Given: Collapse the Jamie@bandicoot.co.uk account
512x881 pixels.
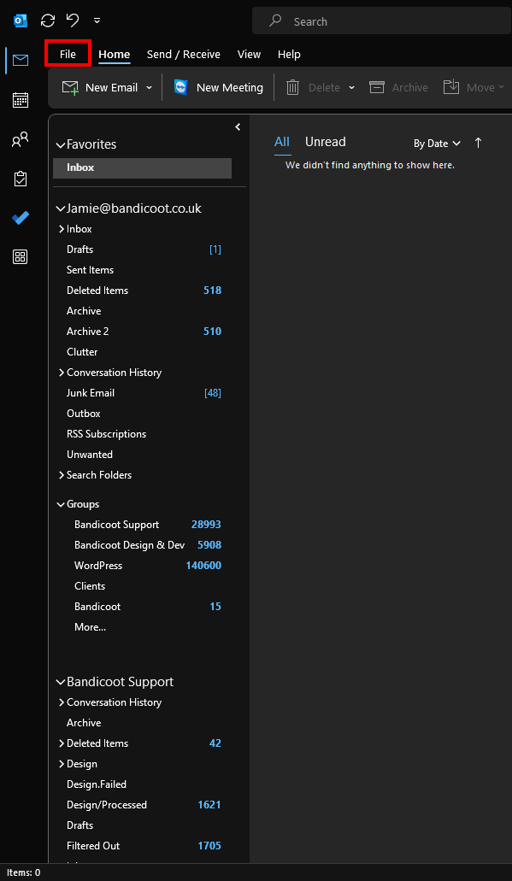Looking at the screenshot, I should coord(61,209).
